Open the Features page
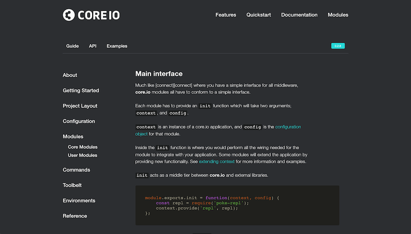This screenshot has width=411, height=234. [226, 15]
